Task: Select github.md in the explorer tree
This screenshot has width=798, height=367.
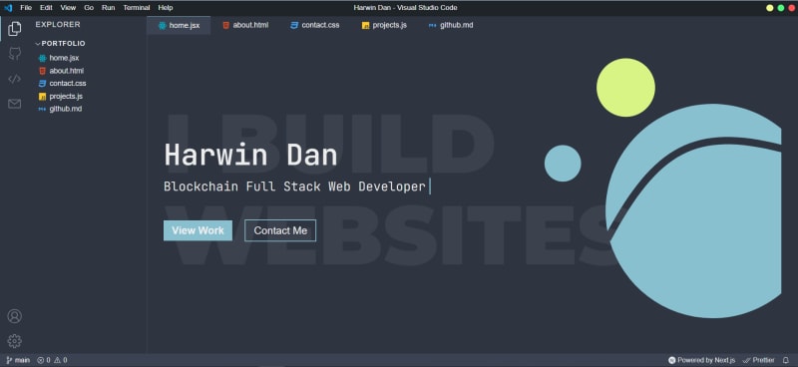Action: (x=60, y=109)
